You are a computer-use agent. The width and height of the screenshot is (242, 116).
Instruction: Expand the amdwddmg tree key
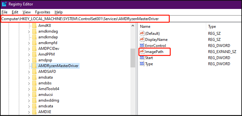click(x=29, y=101)
